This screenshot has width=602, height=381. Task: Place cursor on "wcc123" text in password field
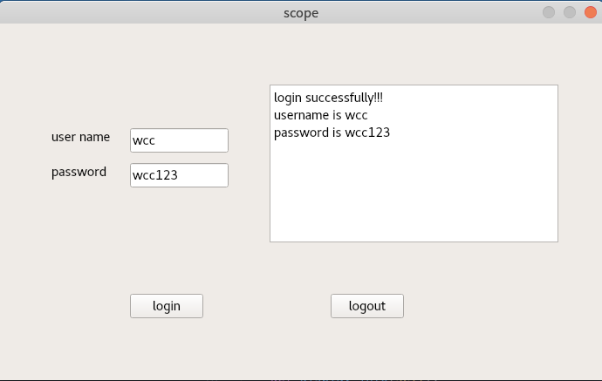tap(155, 175)
